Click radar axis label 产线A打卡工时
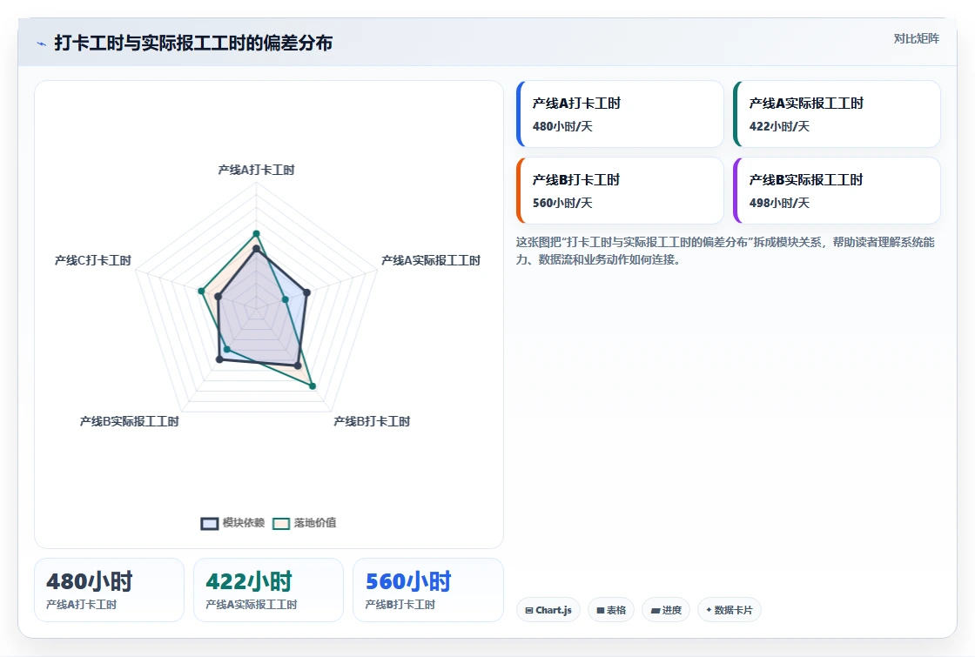The height and width of the screenshot is (657, 975). coord(256,170)
